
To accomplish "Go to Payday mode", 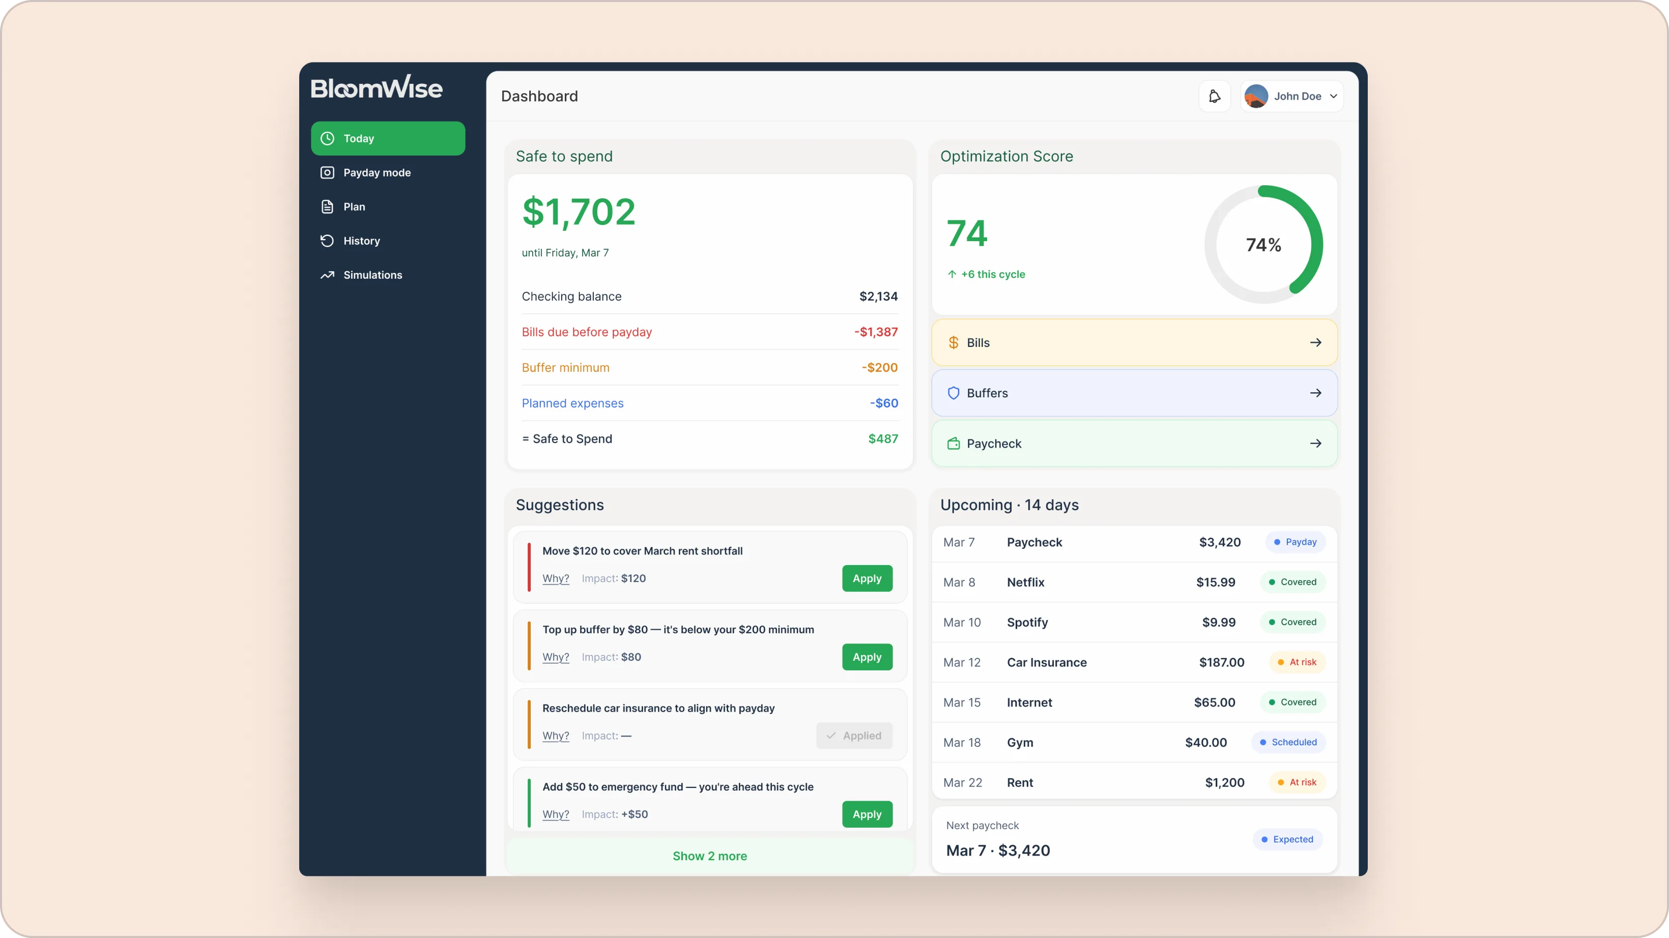I will (387, 172).
